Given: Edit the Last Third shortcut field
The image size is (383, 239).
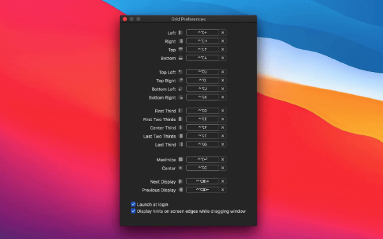Looking at the screenshot, I should tap(202, 145).
